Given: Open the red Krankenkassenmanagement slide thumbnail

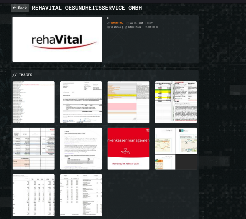Looking at the screenshot, I should click(x=128, y=149).
